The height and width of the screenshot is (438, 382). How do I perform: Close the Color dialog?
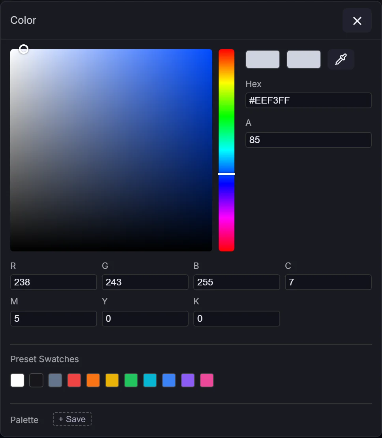[357, 21]
